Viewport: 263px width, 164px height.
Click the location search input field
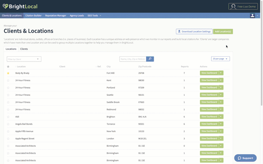[133, 59]
